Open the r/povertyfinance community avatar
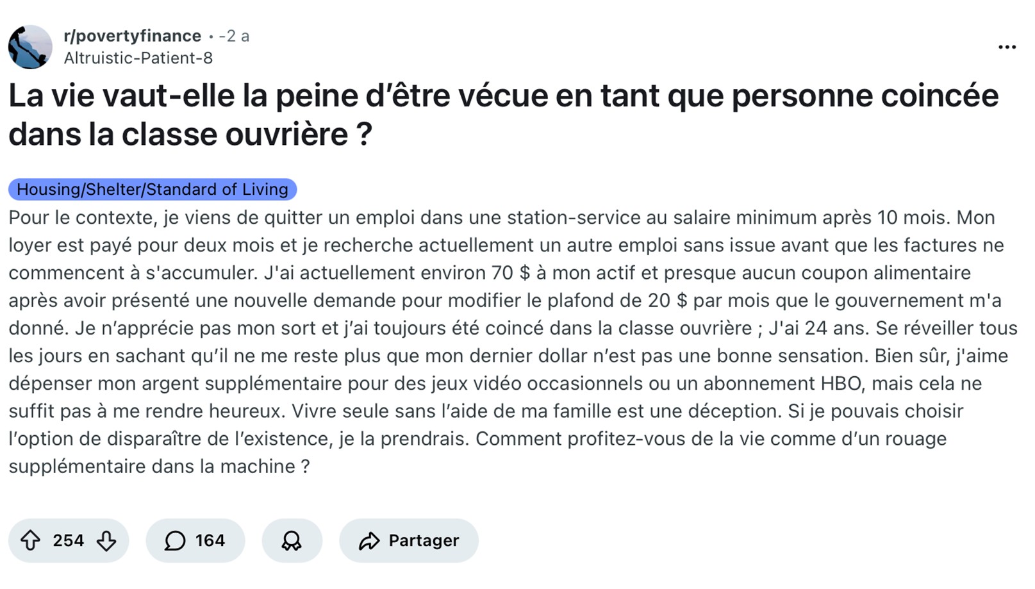Viewport: 1035px width, 589px height. 30,47
